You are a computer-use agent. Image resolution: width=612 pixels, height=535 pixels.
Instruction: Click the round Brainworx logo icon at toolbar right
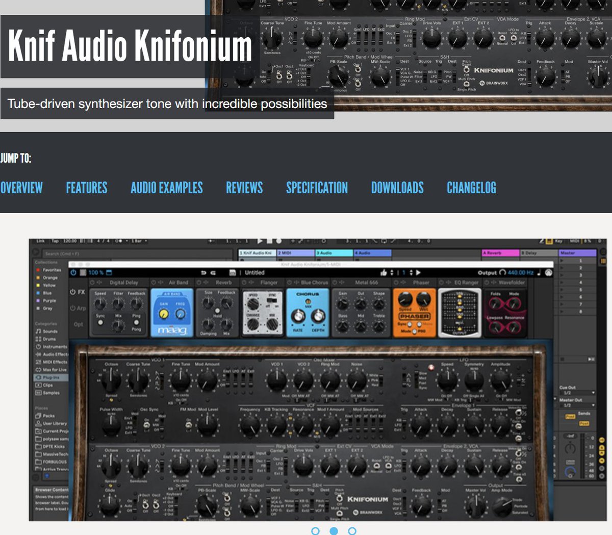[x=548, y=272]
